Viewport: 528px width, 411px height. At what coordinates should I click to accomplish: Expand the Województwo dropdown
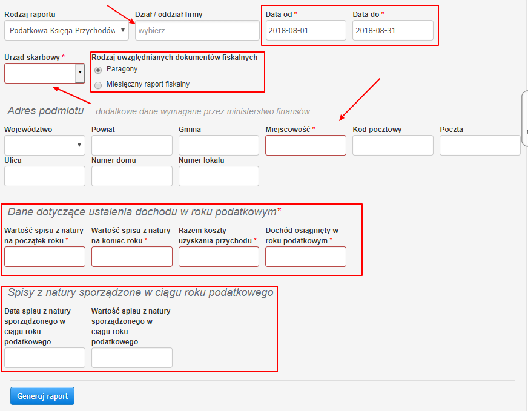(x=45, y=145)
